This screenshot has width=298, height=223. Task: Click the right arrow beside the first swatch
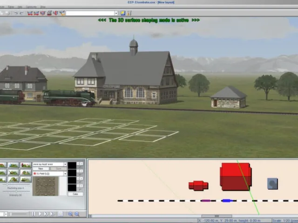(81, 164)
